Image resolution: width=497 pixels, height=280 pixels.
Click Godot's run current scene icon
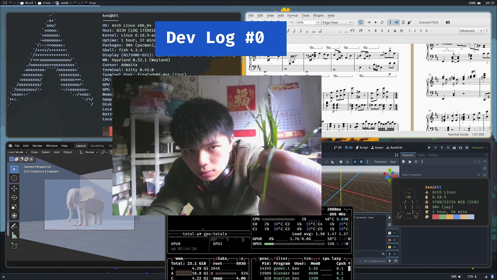click(x=454, y=147)
